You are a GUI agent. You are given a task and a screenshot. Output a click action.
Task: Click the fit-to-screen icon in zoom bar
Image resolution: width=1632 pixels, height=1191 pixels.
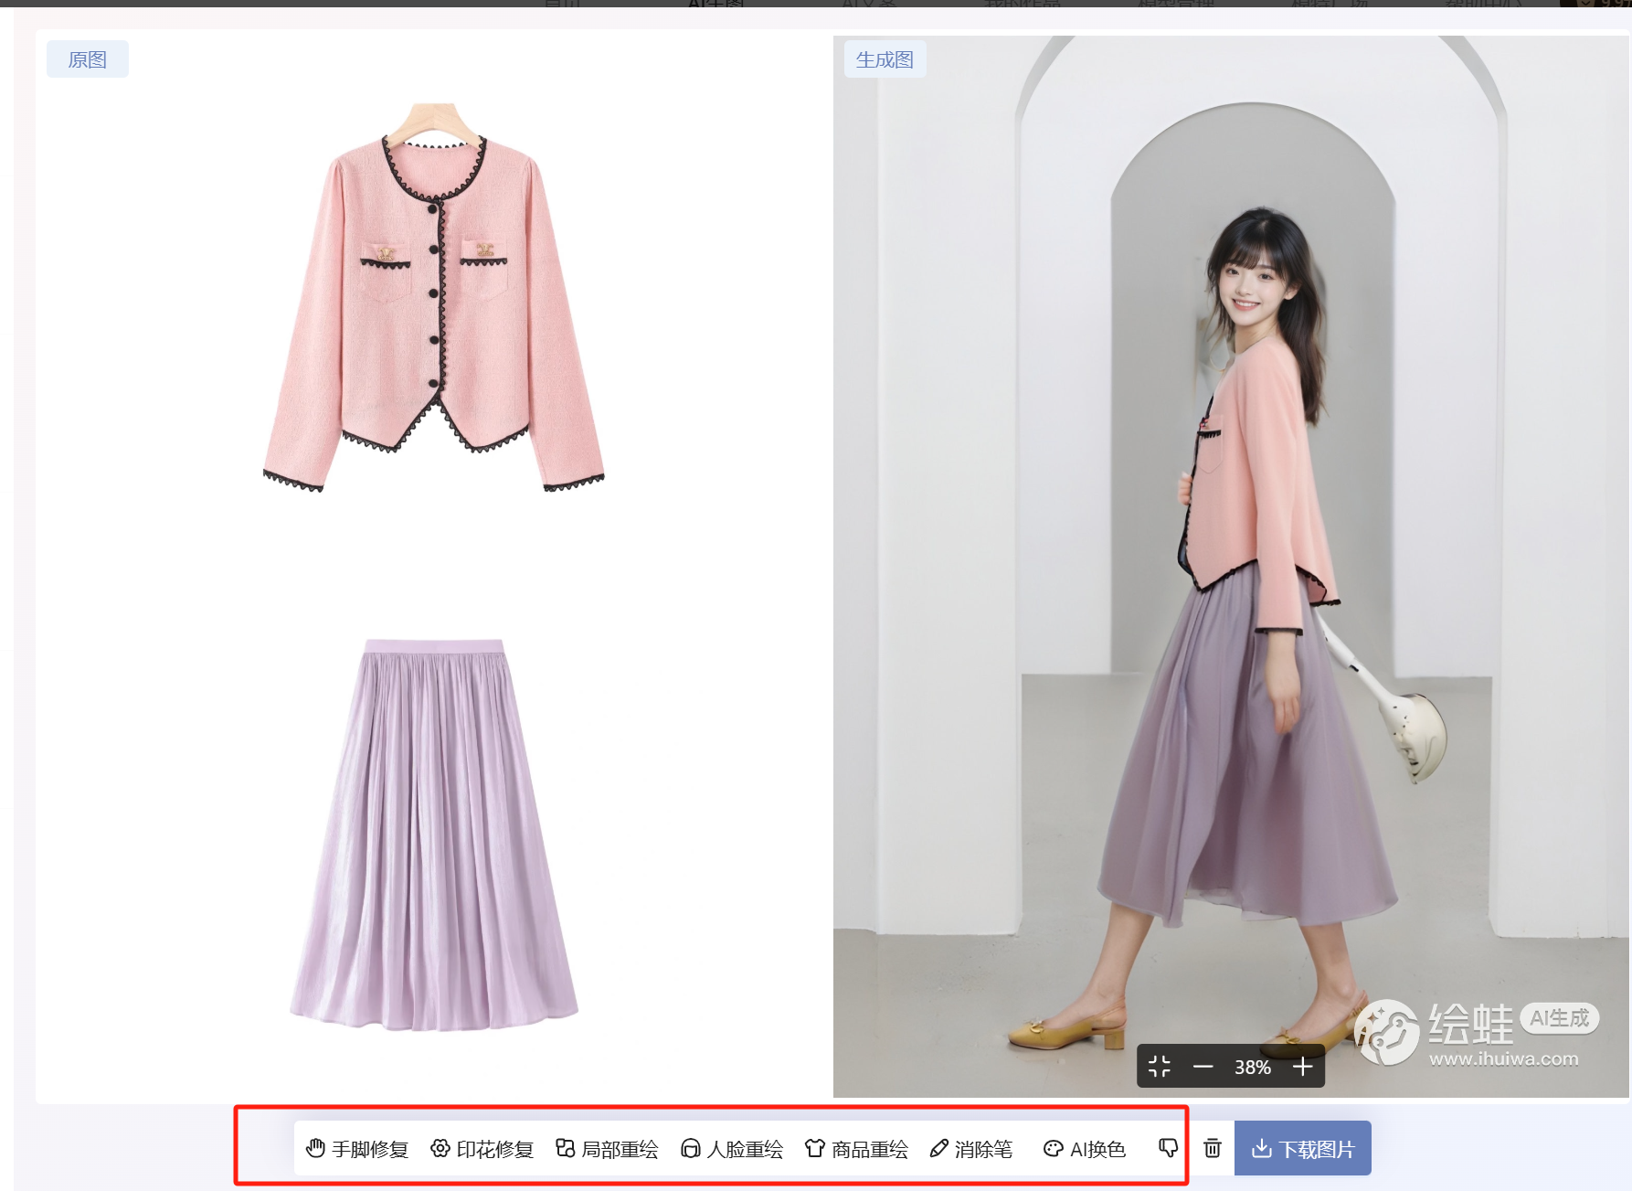[x=1160, y=1066]
